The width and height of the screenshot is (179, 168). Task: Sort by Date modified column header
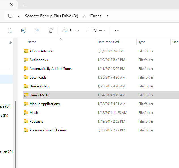108,42
